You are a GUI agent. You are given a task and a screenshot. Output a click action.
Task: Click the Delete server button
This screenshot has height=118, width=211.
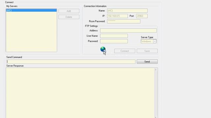[x=69, y=17]
